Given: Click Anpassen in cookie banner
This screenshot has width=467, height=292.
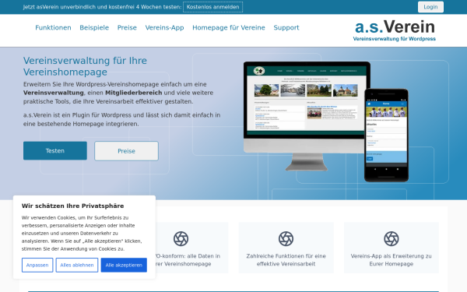Looking at the screenshot, I should 37,265.
